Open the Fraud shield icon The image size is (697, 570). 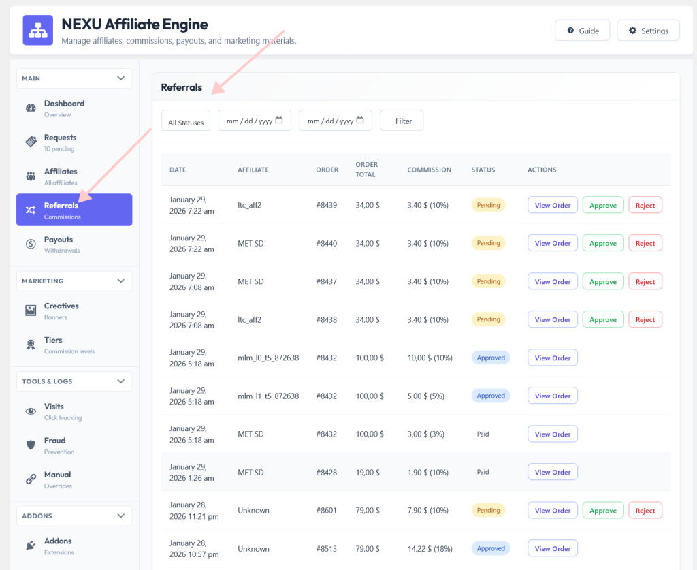[x=31, y=445]
